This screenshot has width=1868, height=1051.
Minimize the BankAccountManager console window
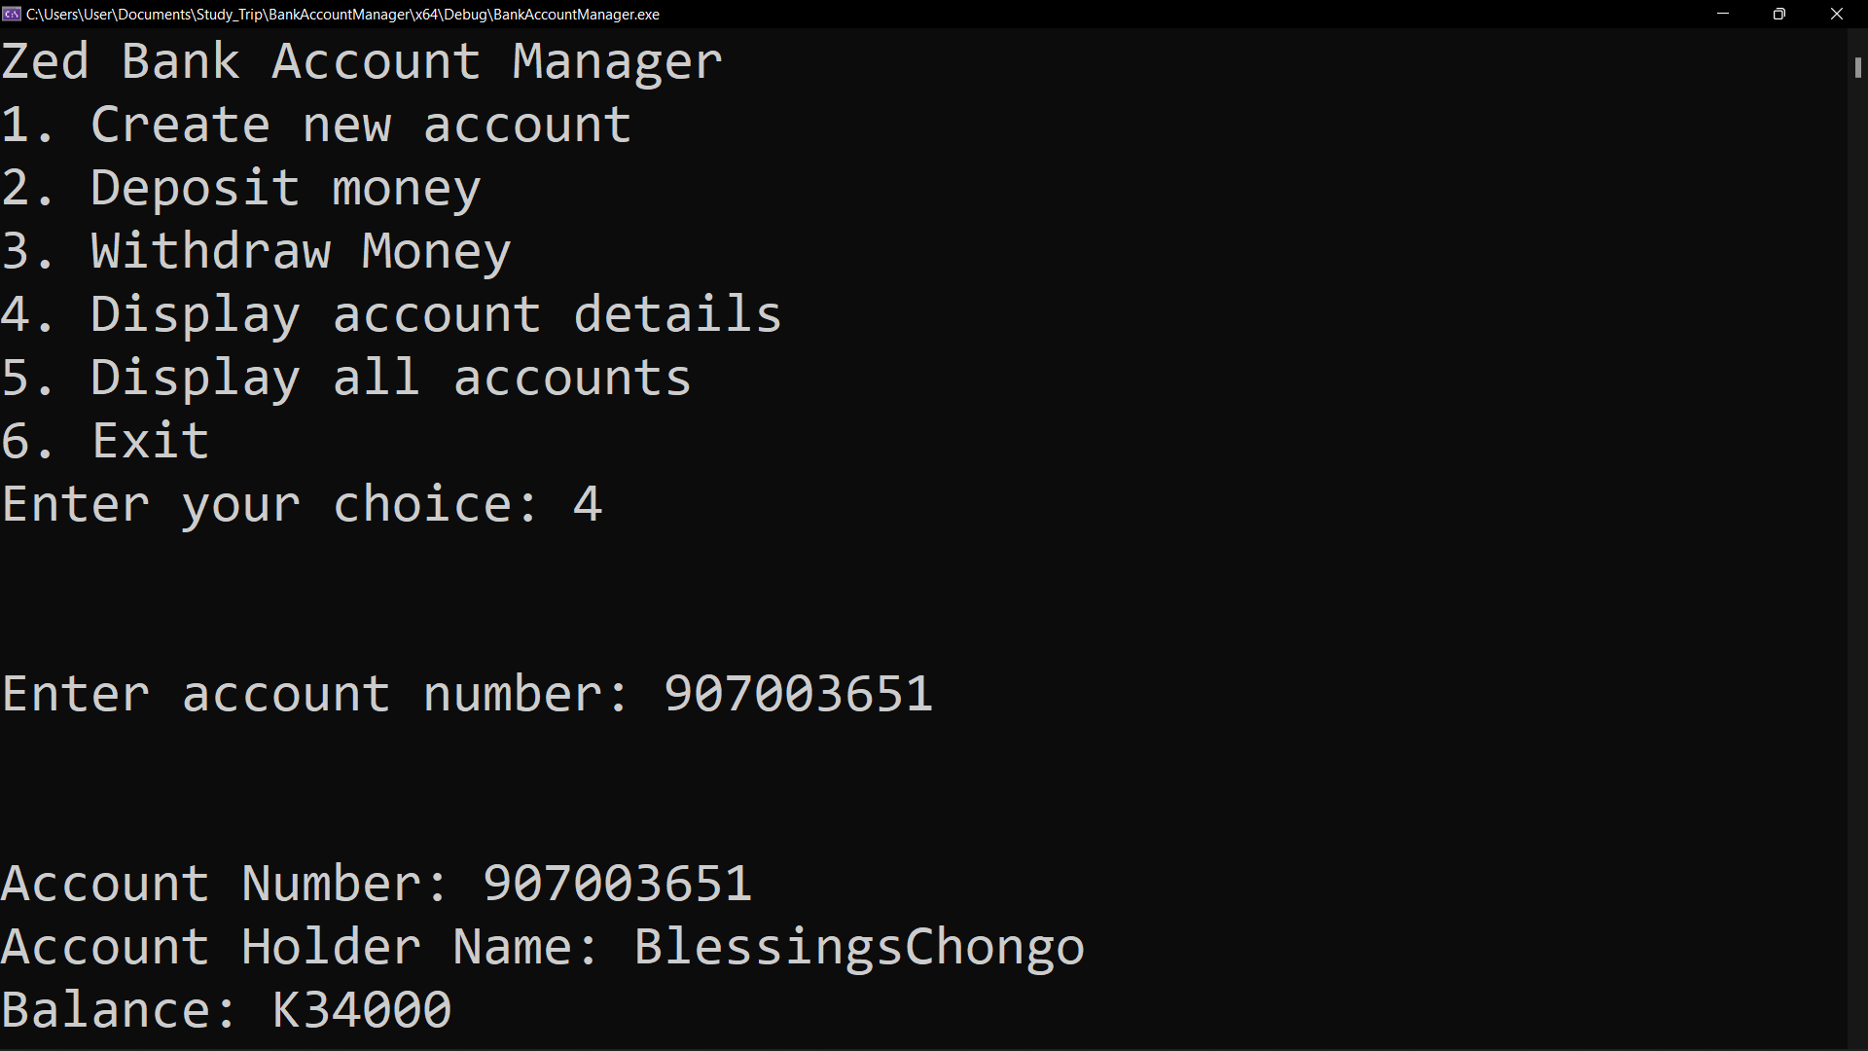tap(1722, 14)
